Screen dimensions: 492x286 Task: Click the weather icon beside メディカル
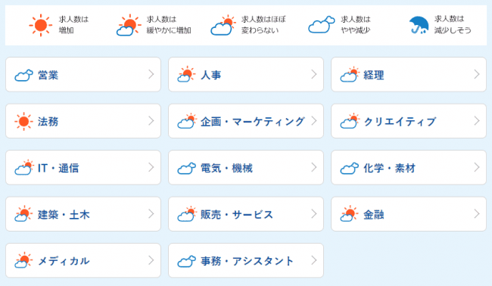(23, 260)
